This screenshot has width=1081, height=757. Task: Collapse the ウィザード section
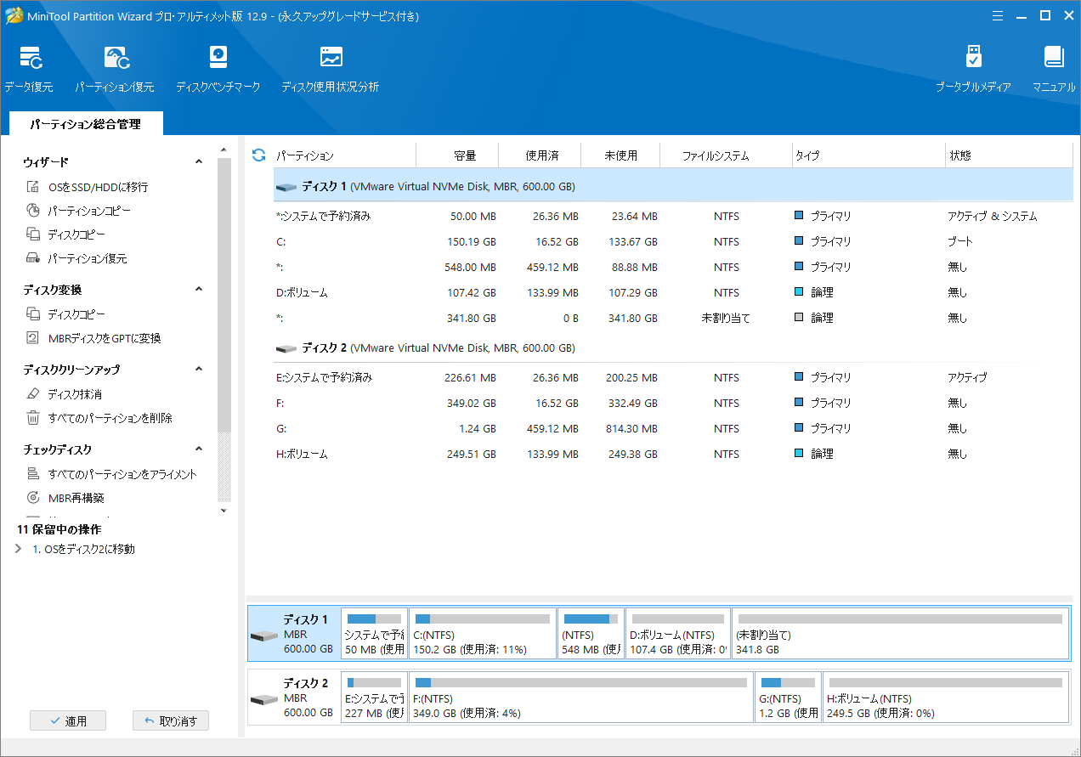199,161
